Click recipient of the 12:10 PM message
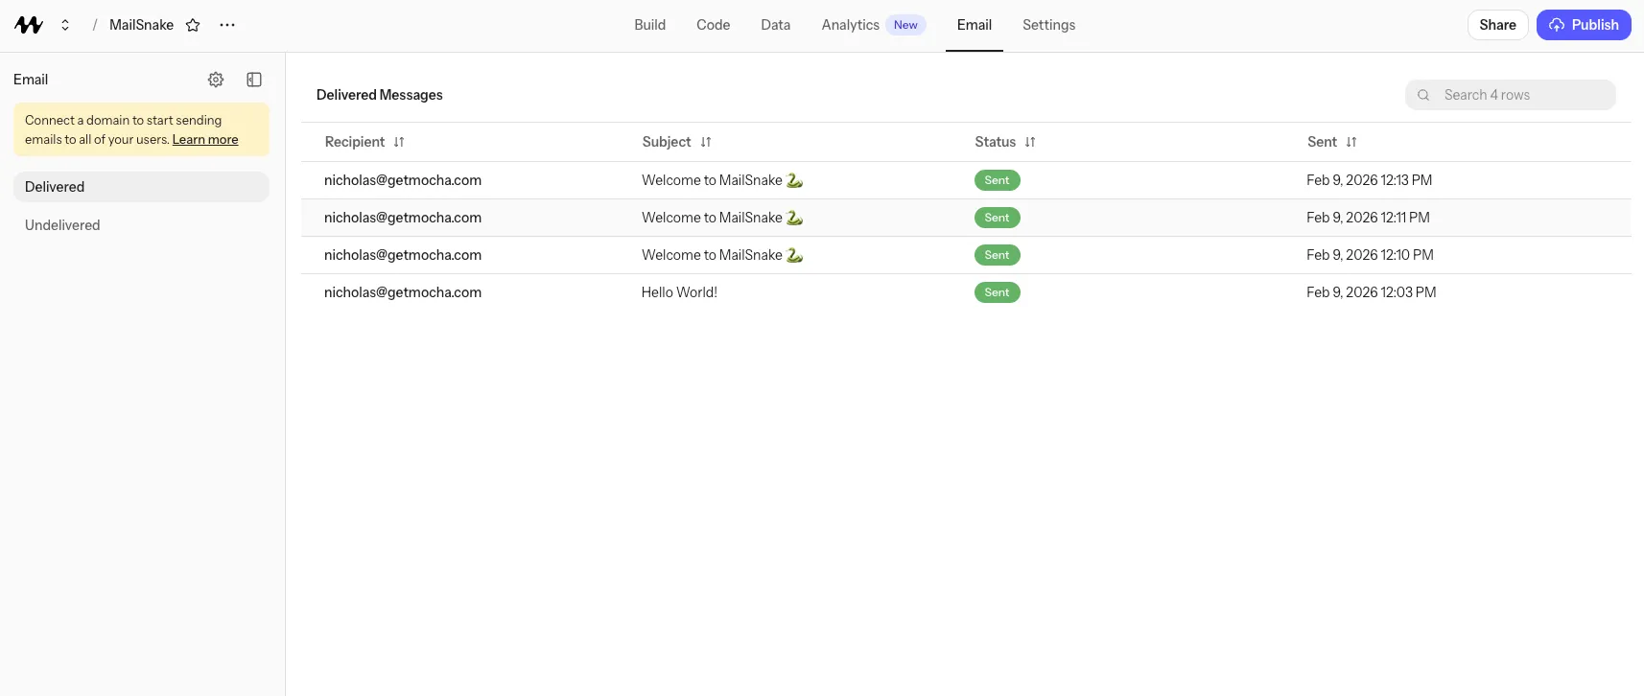 (x=403, y=255)
